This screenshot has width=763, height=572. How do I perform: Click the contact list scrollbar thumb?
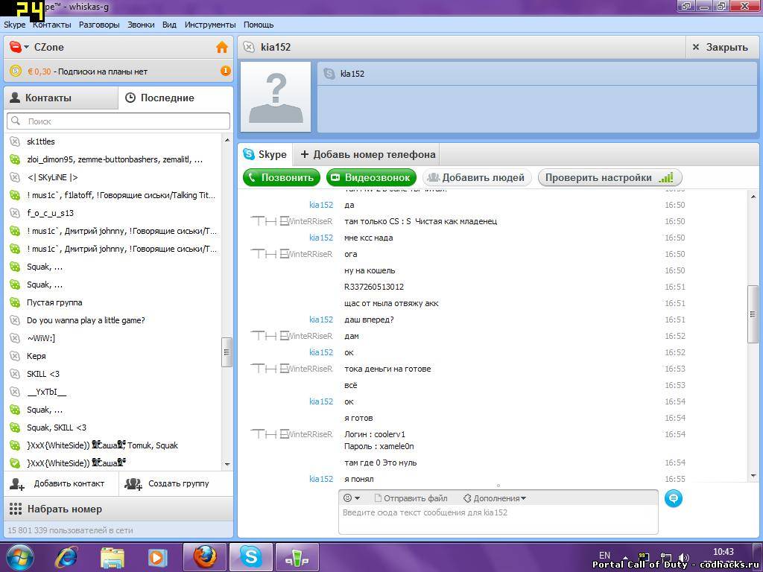227,352
